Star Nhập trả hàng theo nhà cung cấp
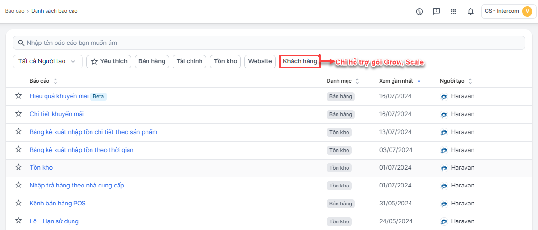This screenshot has width=538, height=230. click(18, 185)
